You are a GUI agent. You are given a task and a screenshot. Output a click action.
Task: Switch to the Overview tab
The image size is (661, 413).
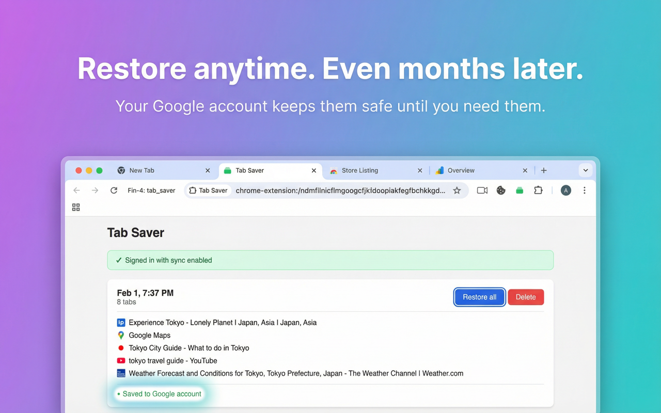pos(461,170)
